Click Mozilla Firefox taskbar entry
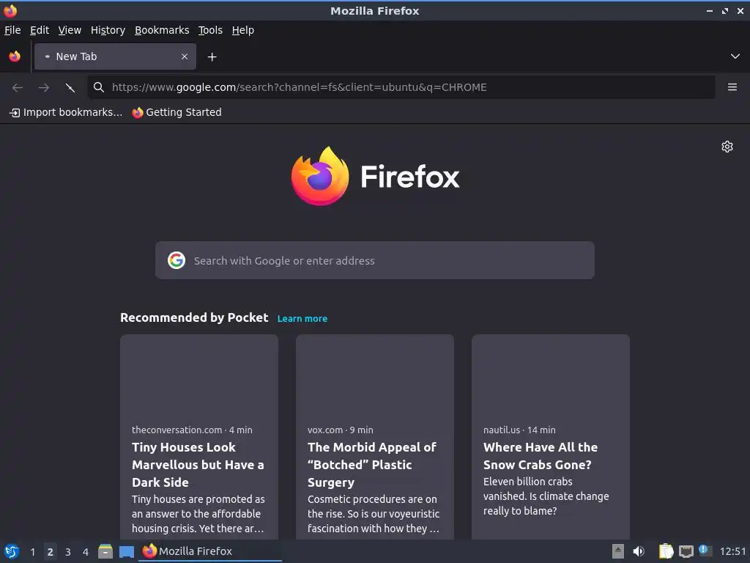Image resolution: width=750 pixels, height=563 pixels. (x=210, y=551)
